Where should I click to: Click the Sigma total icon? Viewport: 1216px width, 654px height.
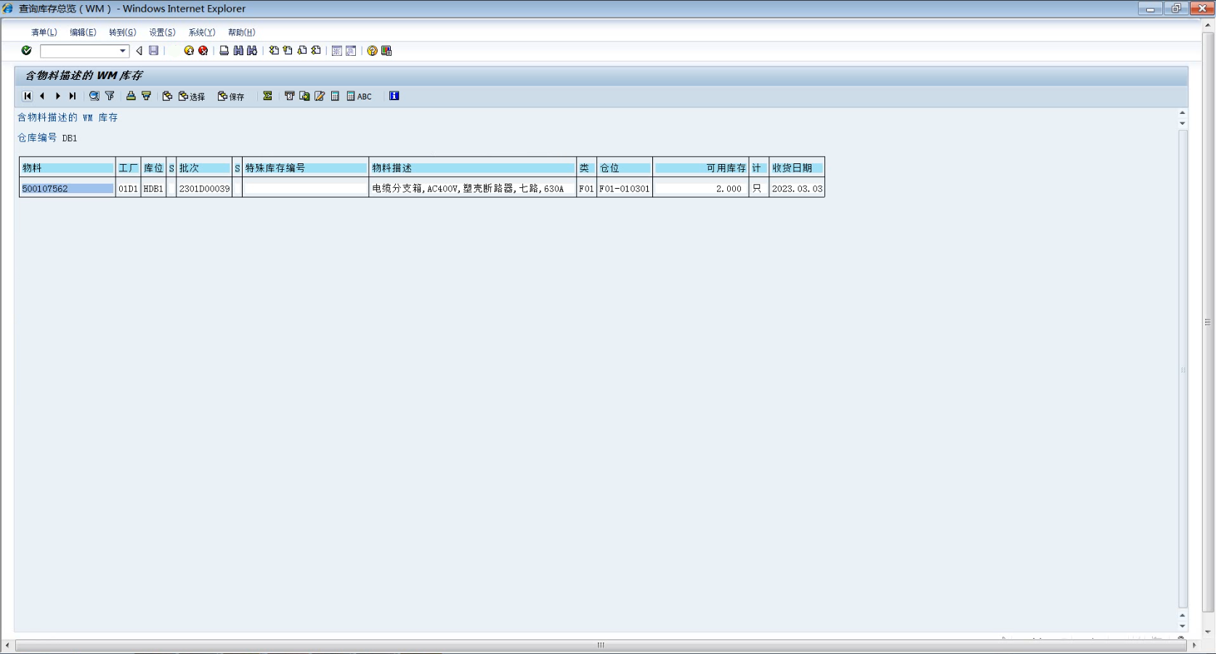tap(267, 96)
